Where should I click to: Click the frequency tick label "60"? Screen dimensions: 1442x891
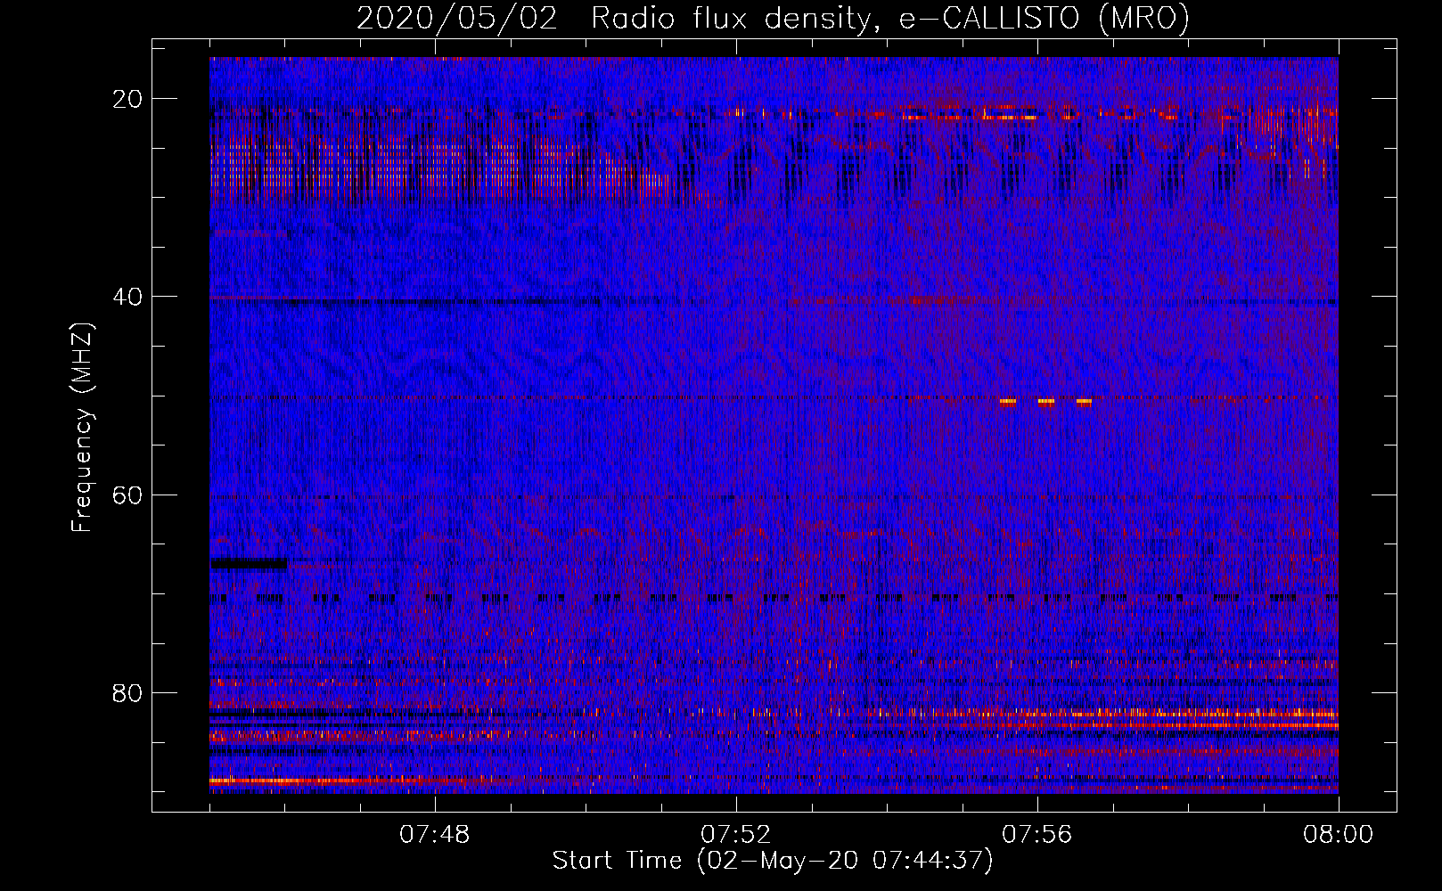(x=127, y=495)
